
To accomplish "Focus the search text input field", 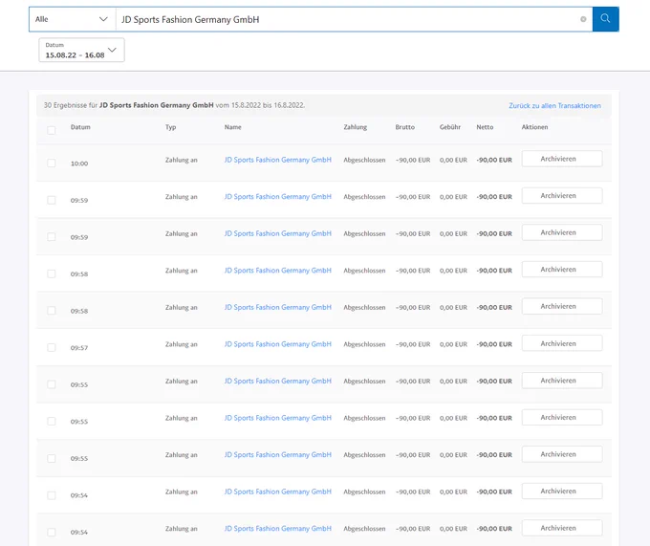I will tap(348, 19).
